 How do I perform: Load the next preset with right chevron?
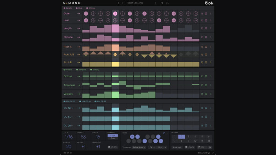[122, 3]
